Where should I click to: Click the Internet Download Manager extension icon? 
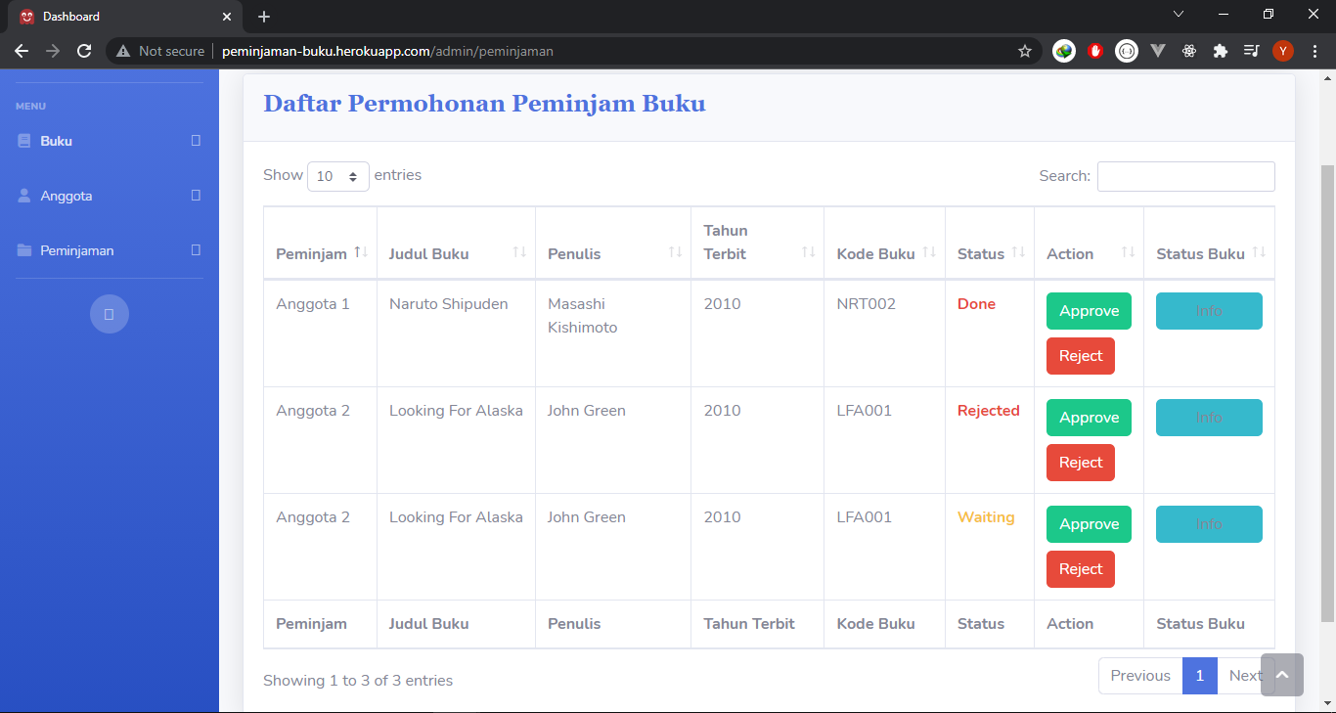(x=1063, y=50)
